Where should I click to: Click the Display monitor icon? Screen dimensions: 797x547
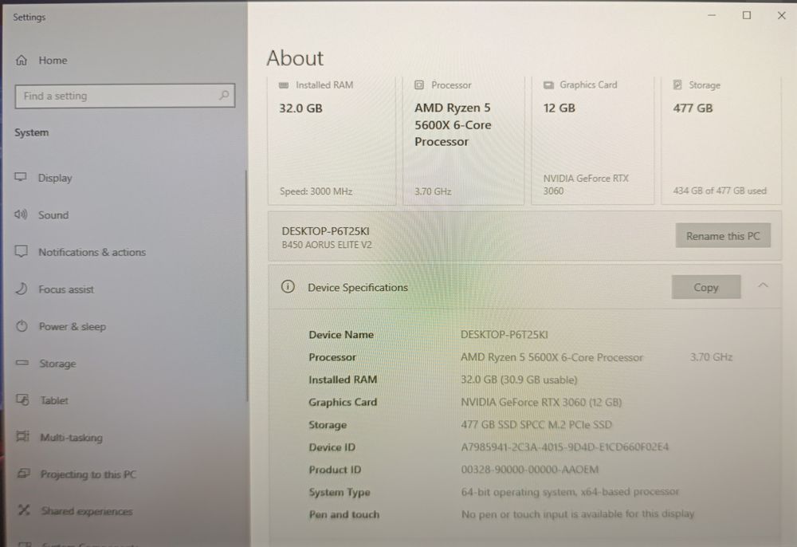click(x=21, y=177)
